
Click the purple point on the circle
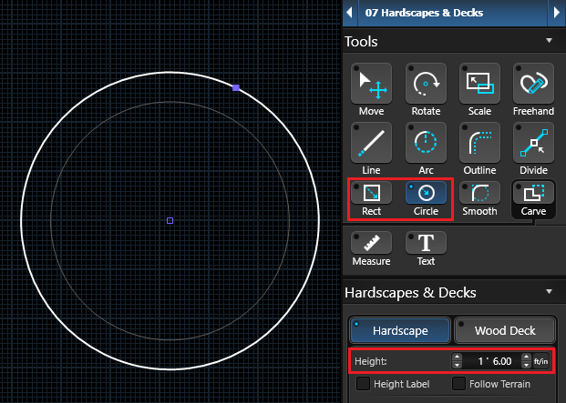tap(236, 87)
